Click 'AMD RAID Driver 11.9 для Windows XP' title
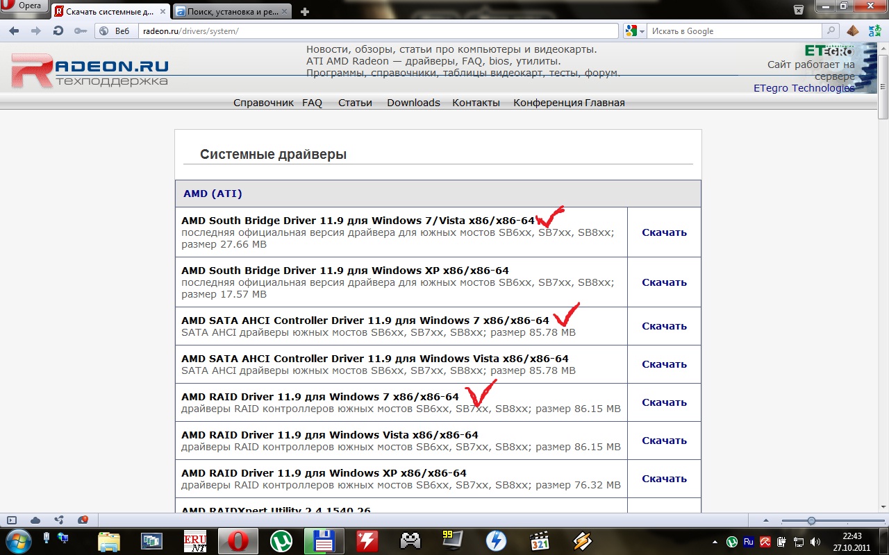 coord(324,473)
